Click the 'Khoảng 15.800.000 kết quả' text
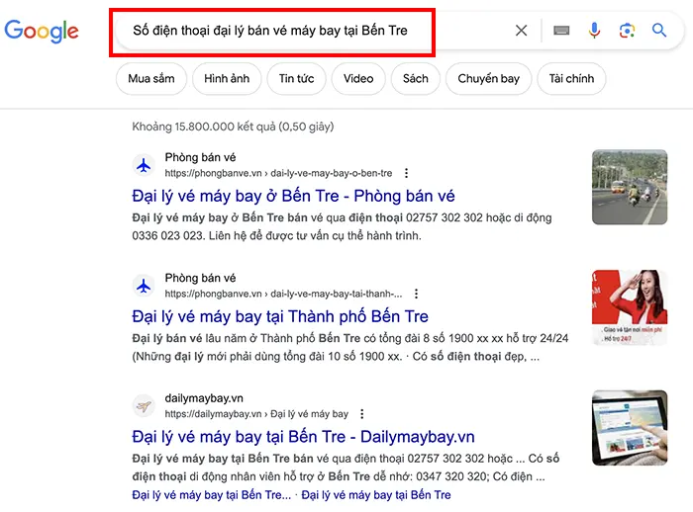This screenshot has width=693, height=512. click(233, 127)
